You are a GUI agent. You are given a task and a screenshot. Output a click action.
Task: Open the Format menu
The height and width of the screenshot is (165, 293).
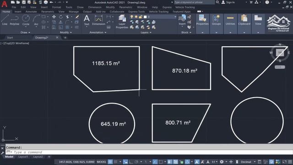click(56, 7)
